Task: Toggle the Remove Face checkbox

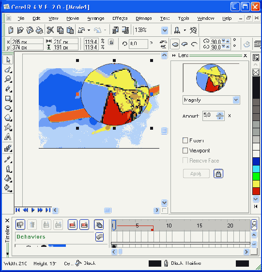Action: pos(185,161)
